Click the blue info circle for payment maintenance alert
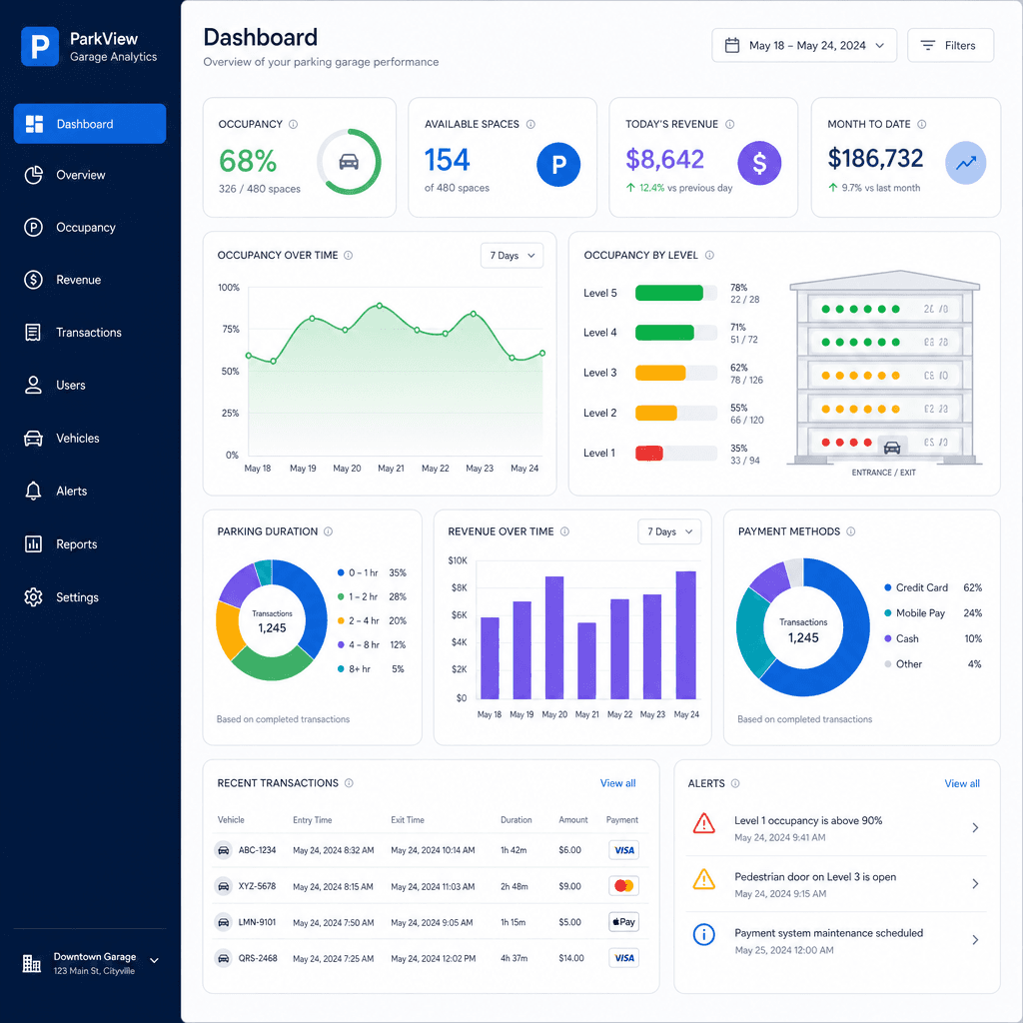This screenshot has height=1023, width=1023. click(703, 935)
